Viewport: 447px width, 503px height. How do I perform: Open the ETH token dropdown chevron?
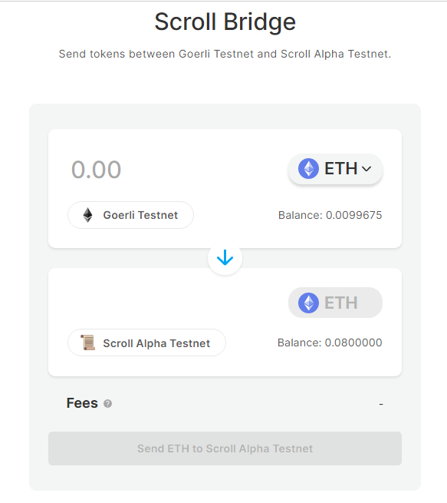[x=366, y=169]
